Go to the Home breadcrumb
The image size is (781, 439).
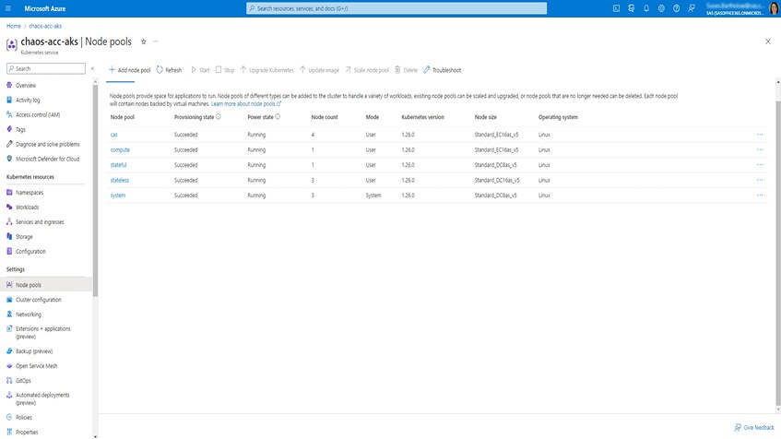pos(14,26)
